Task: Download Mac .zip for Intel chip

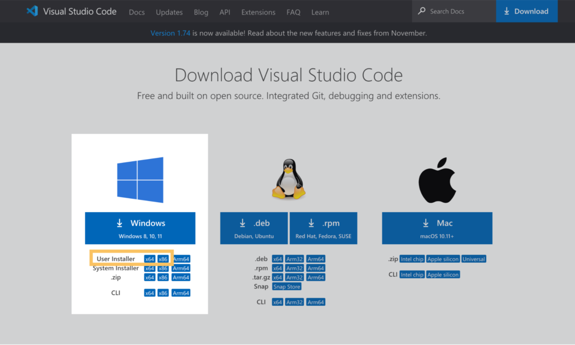Action: [412, 259]
